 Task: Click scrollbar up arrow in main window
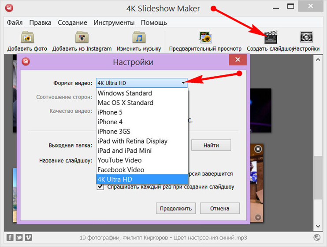(318, 59)
